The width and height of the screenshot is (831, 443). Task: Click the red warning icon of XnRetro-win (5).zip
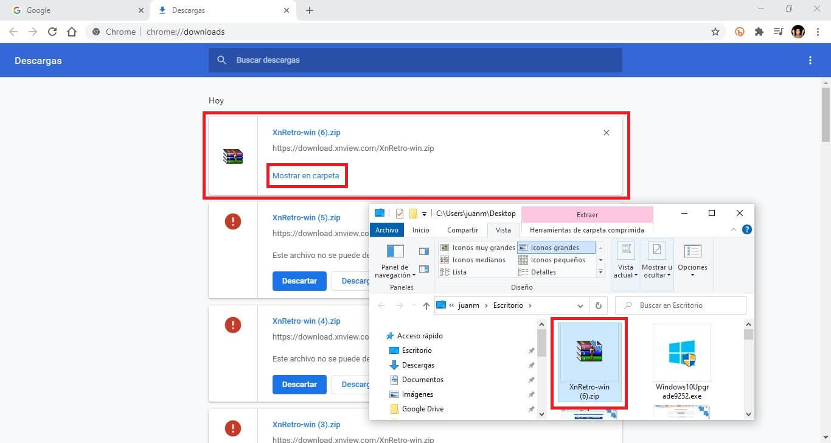pyautogui.click(x=233, y=221)
